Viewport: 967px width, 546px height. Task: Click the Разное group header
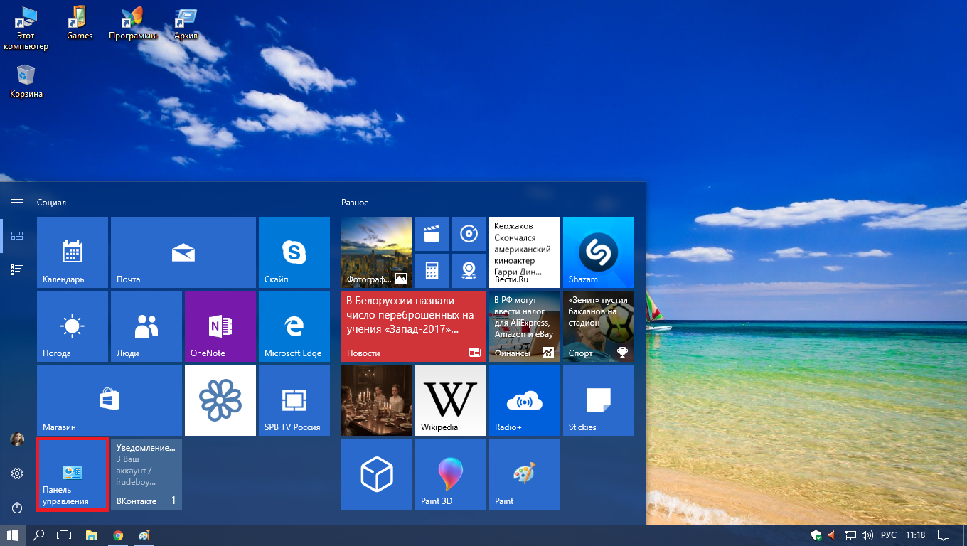[x=355, y=203]
